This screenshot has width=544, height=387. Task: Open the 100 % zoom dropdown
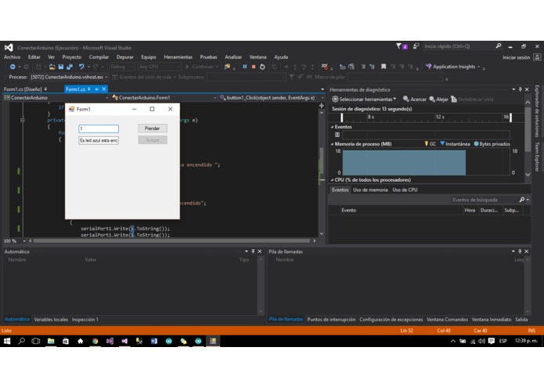coord(15,241)
